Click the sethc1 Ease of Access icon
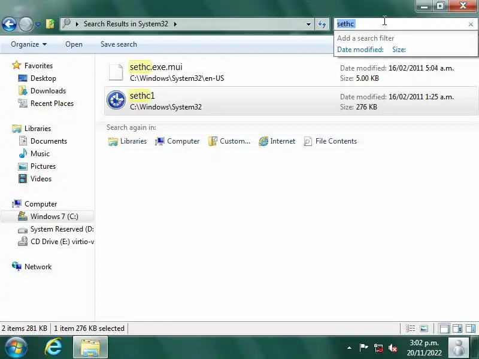 coord(116,100)
